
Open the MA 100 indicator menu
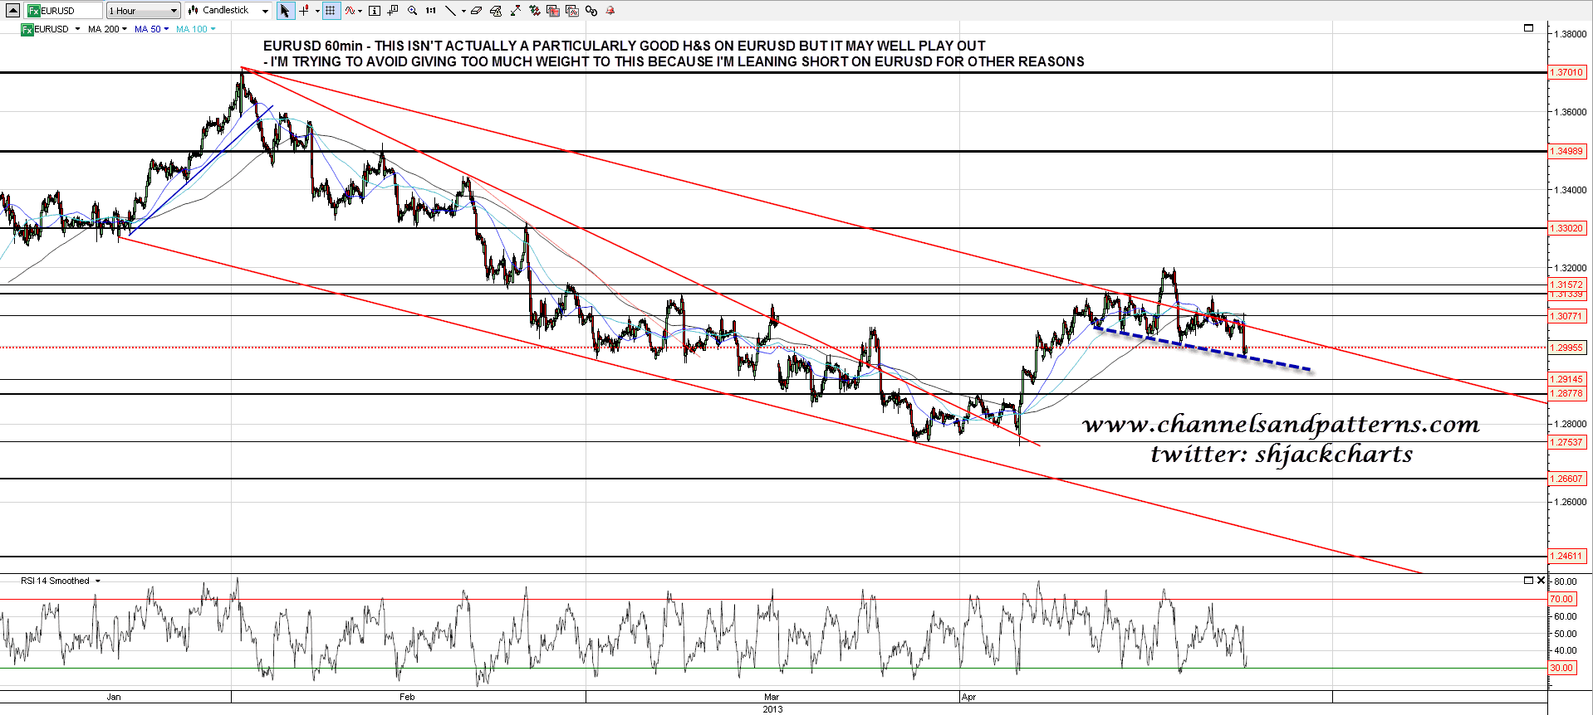196,29
